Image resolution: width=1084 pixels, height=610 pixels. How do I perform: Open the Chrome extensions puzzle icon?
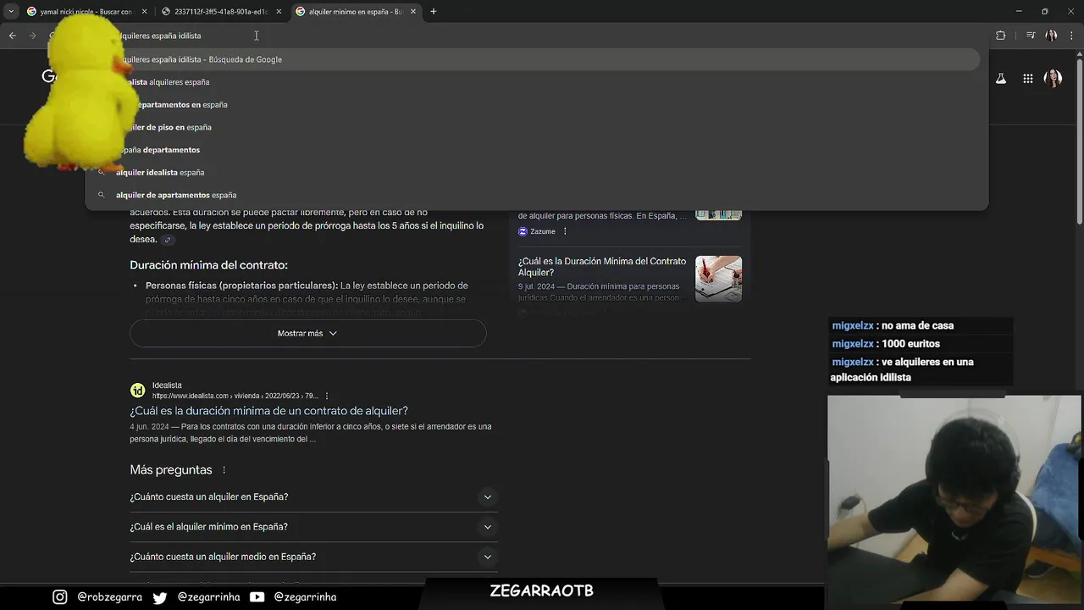click(x=1000, y=36)
